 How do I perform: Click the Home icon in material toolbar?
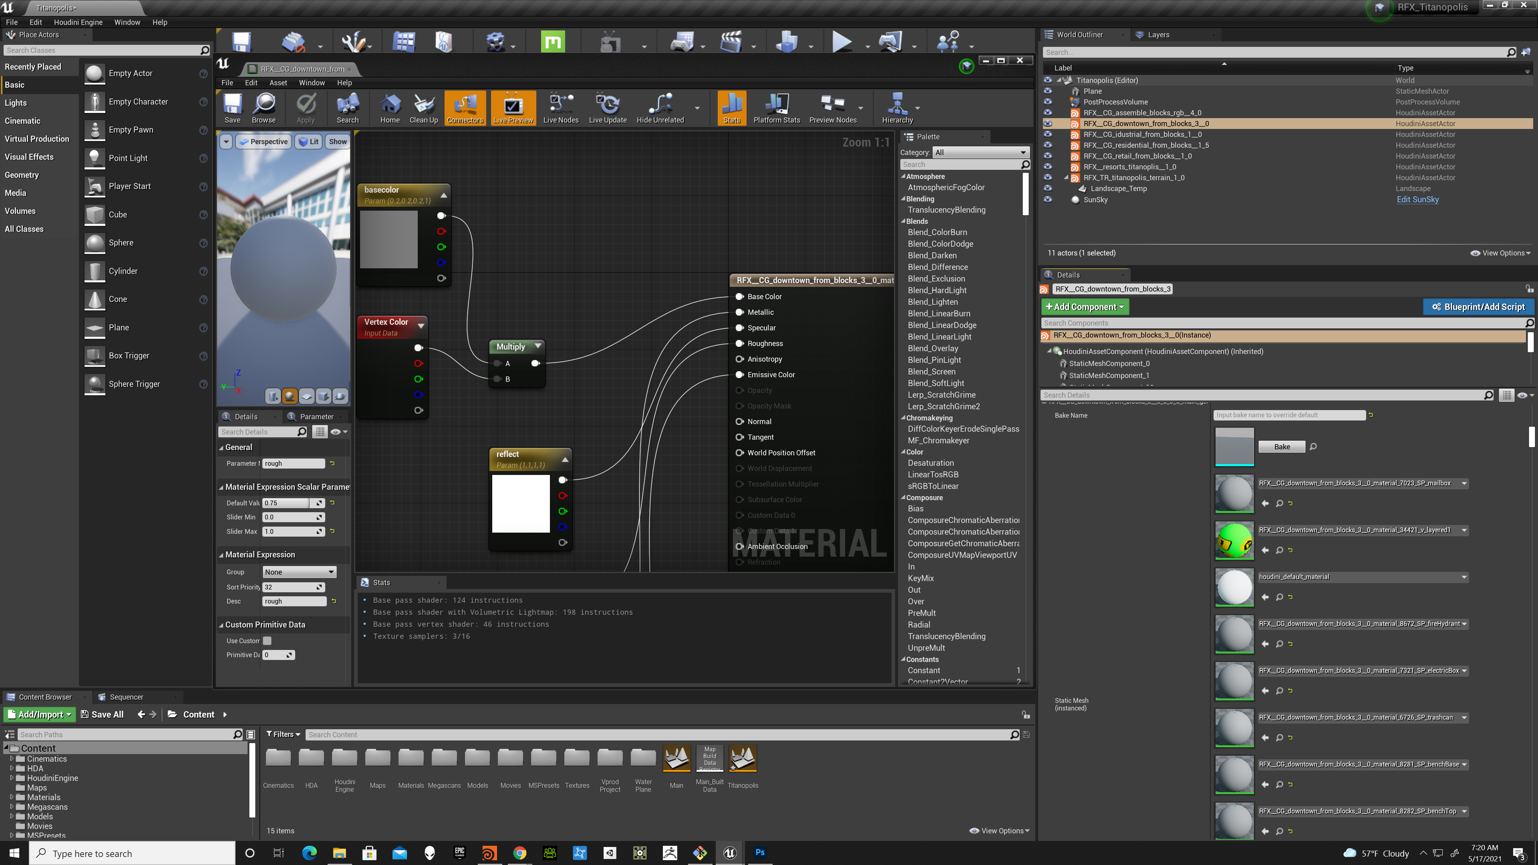point(390,108)
